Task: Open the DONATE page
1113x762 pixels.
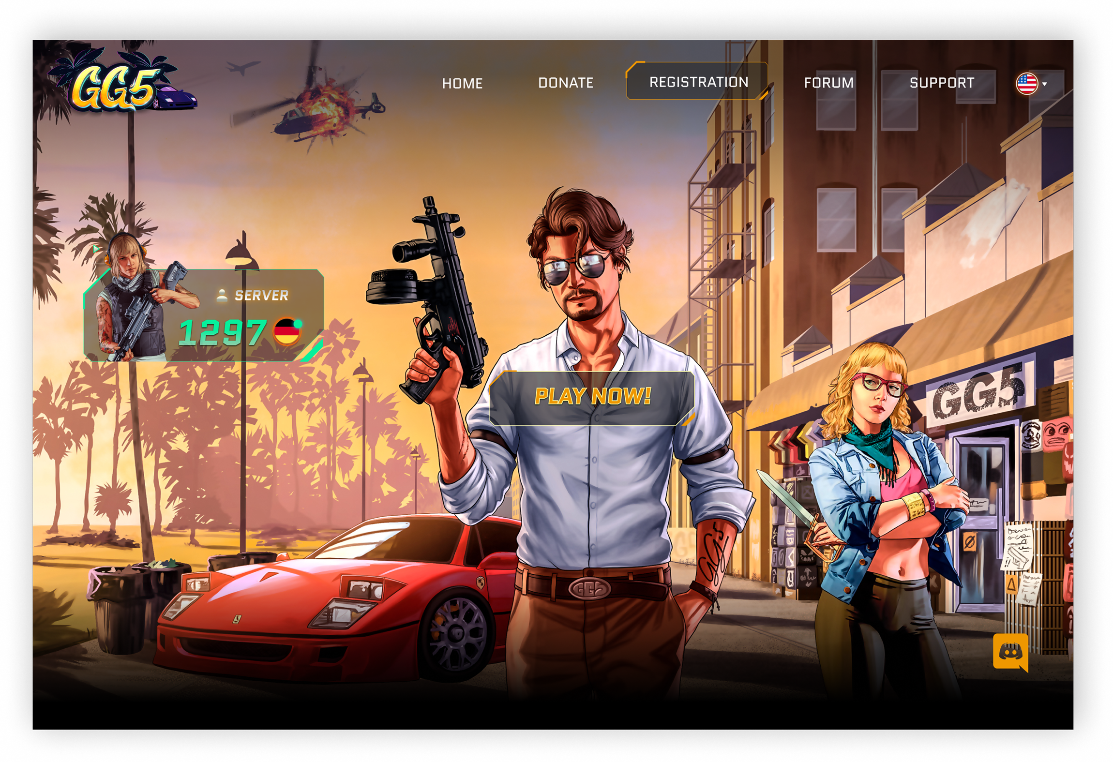Action: click(566, 83)
